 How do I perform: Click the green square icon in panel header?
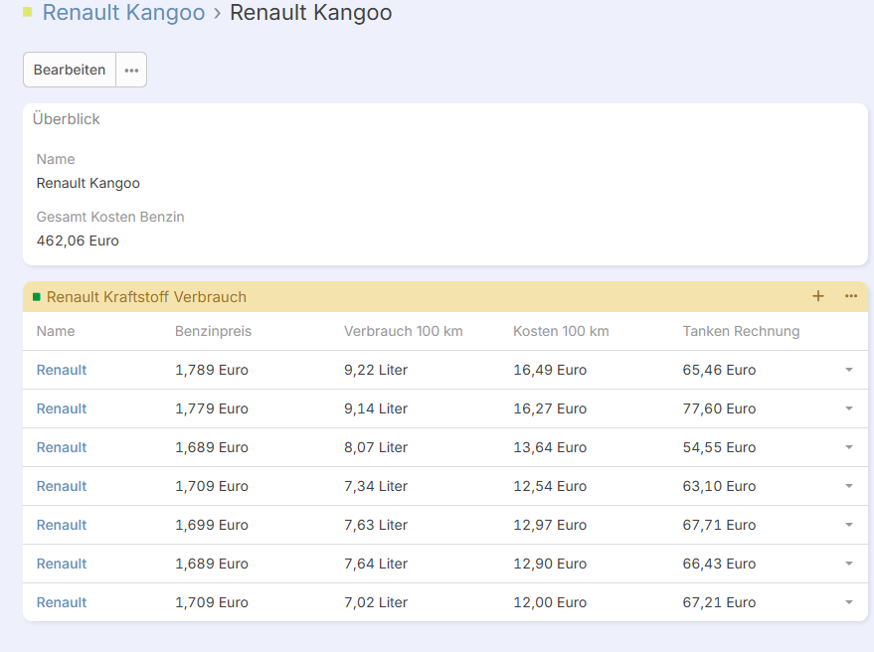pyautogui.click(x=37, y=297)
